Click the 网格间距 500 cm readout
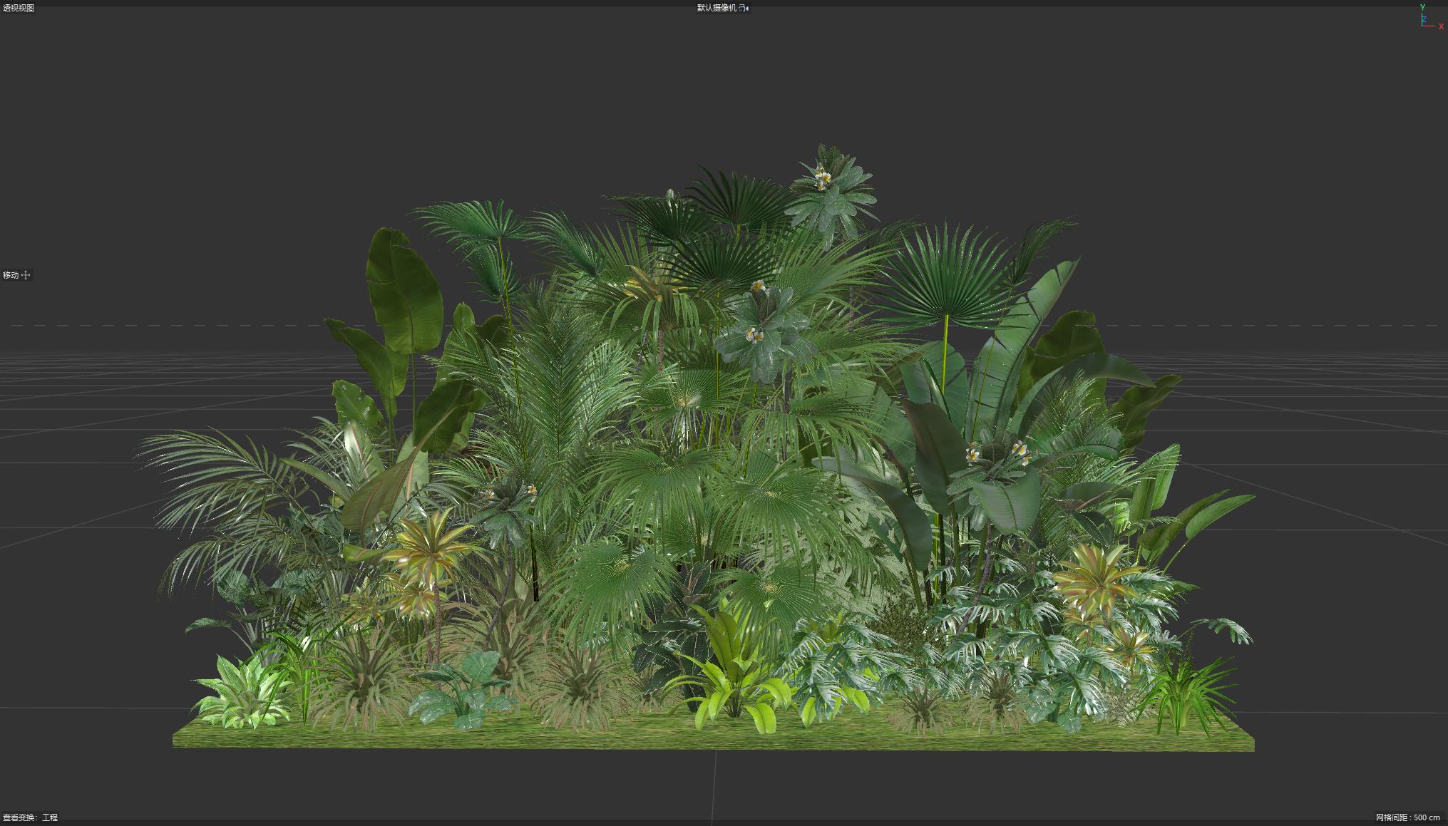This screenshot has width=1448, height=826. click(1407, 817)
